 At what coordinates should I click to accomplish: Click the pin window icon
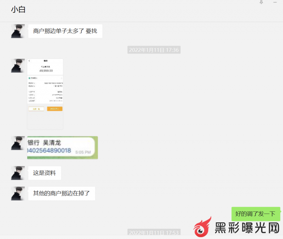pos(261,2)
